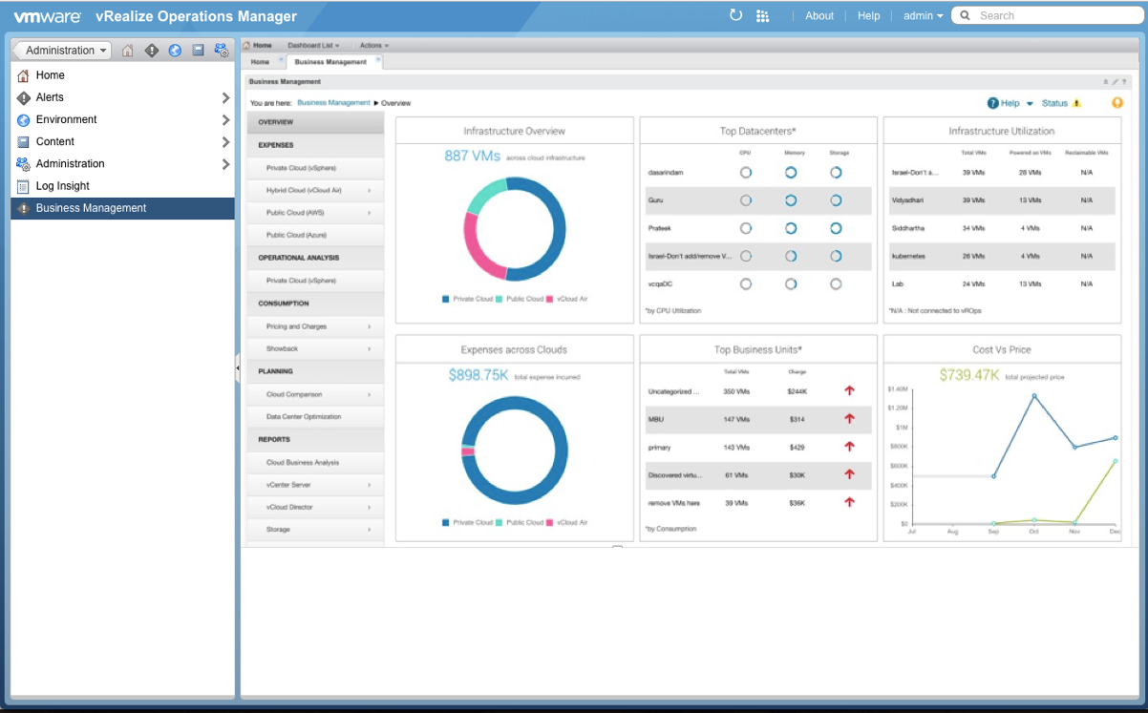1148x713 pixels.
Task: Open Environment via the globe toolbar icon
Action: pyautogui.click(x=174, y=50)
